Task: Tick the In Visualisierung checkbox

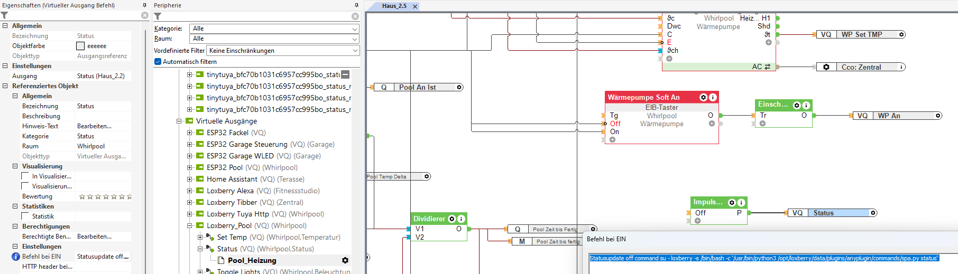Action: pos(25,176)
